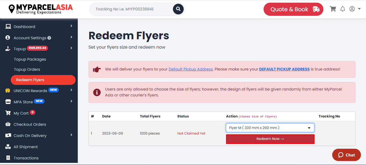Open the Chat button
This screenshot has width=366, height=165.
(x=346, y=155)
